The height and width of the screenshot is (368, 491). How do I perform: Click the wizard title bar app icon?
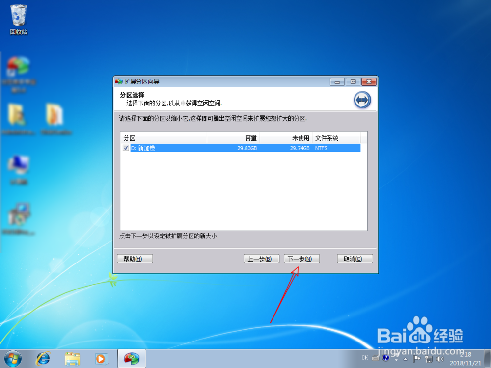tap(119, 81)
